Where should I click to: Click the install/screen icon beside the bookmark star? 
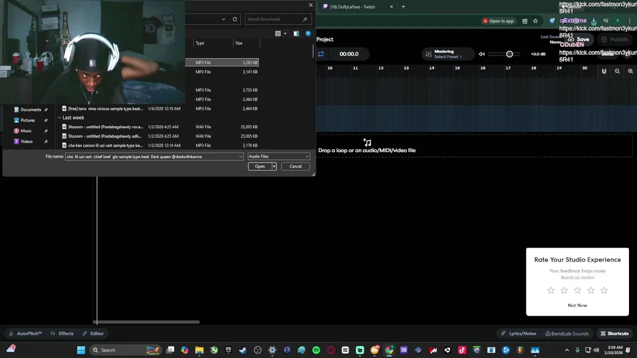(x=525, y=21)
